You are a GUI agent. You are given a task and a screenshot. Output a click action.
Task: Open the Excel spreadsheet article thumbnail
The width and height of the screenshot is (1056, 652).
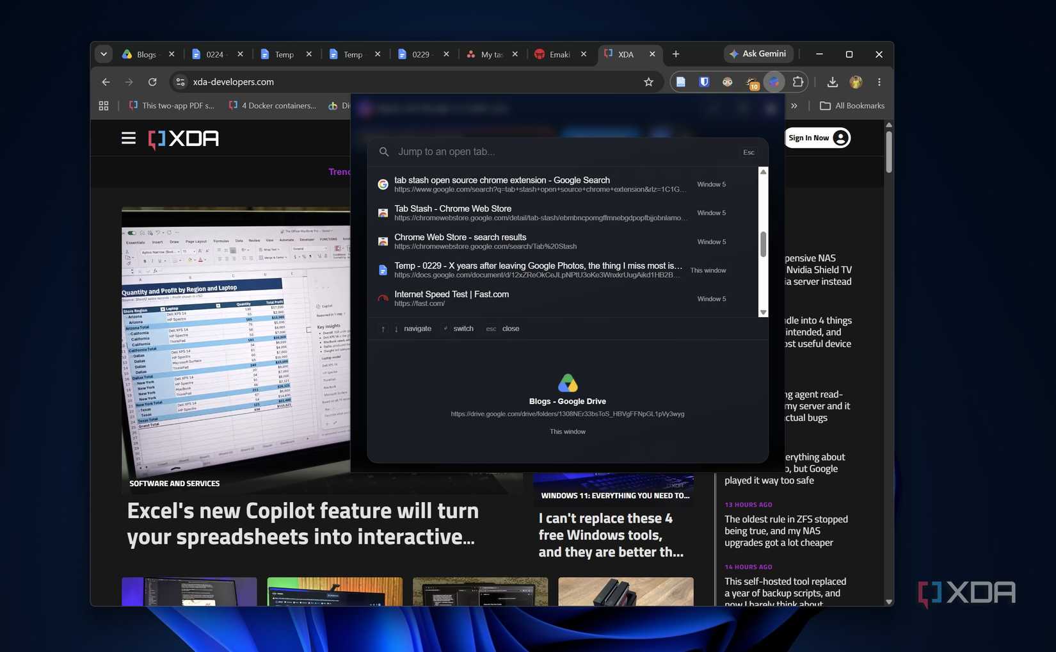click(x=236, y=350)
